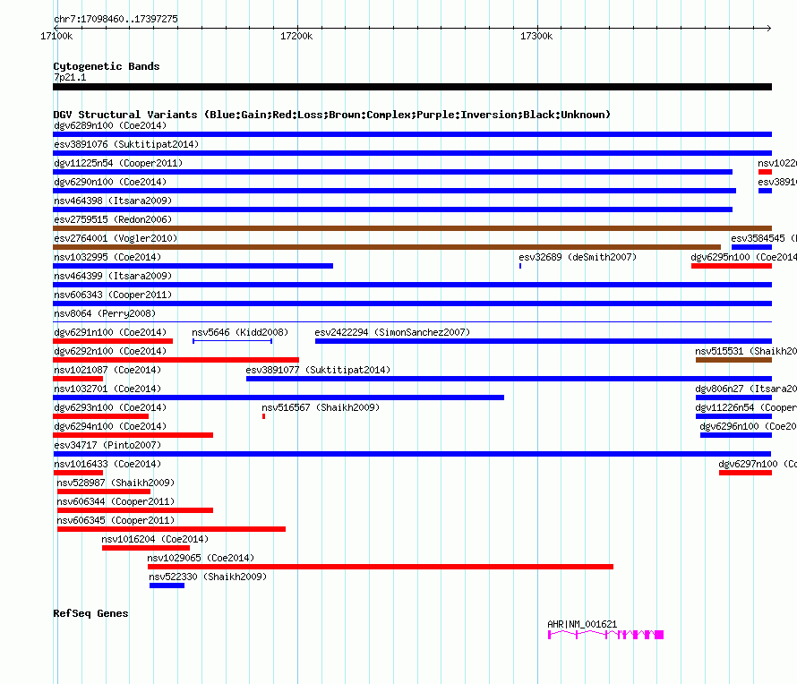797x684 pixels.
Task: Open nsv1021087 (Coe2014) variant
Action: (107, 370)
